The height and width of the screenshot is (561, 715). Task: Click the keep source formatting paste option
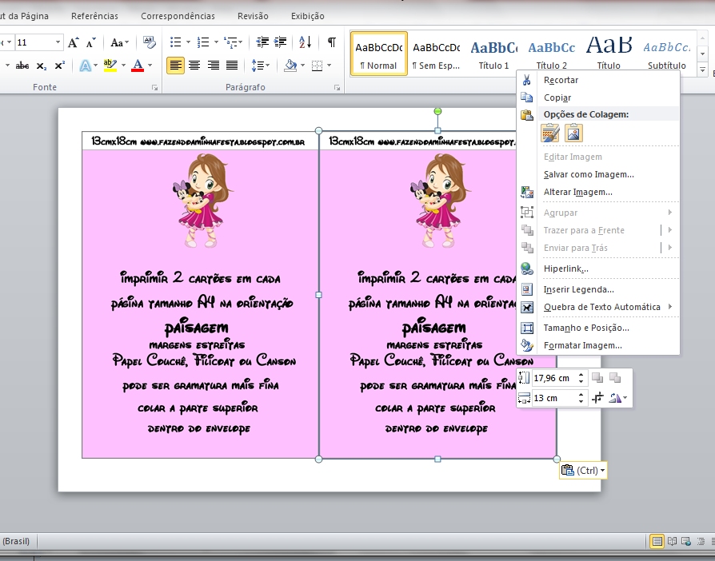coord(550,133)
